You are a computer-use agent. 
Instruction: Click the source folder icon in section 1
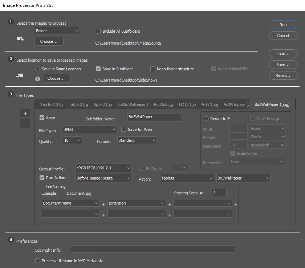pos(20,38)
